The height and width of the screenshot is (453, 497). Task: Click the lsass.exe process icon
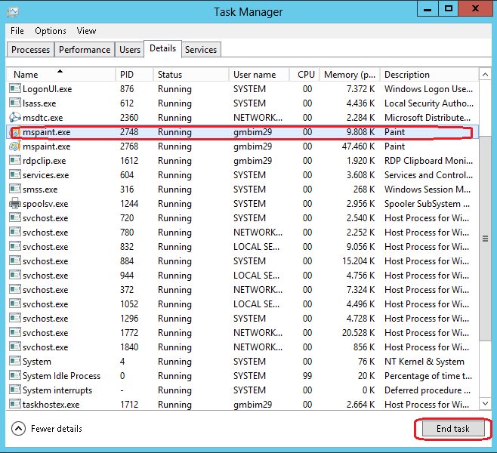pos(15,103)
